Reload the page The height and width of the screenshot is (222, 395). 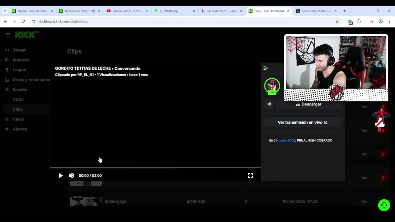coord(23,21)
